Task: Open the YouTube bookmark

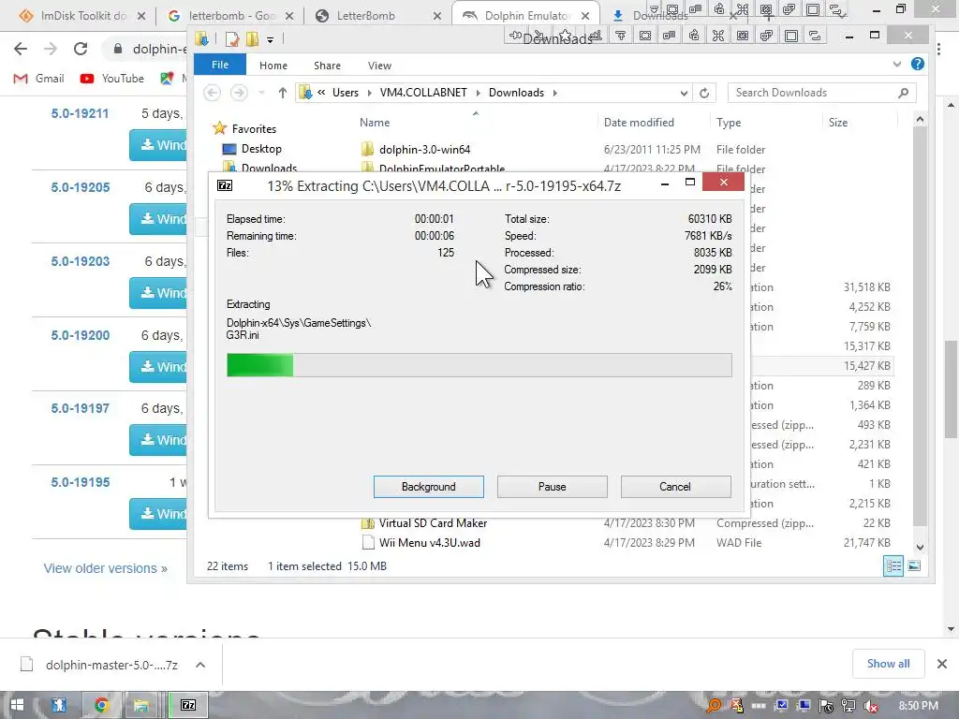Action: (x=112, y=79)
